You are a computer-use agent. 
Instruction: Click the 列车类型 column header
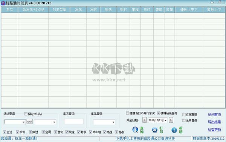point(59,10)
